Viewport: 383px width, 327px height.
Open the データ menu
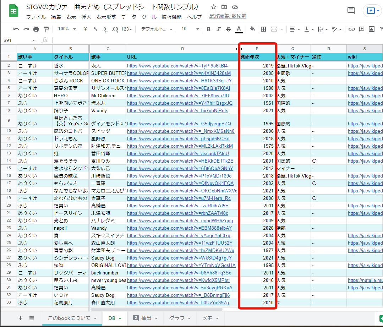pyautogui.click(x=128, y=17)
